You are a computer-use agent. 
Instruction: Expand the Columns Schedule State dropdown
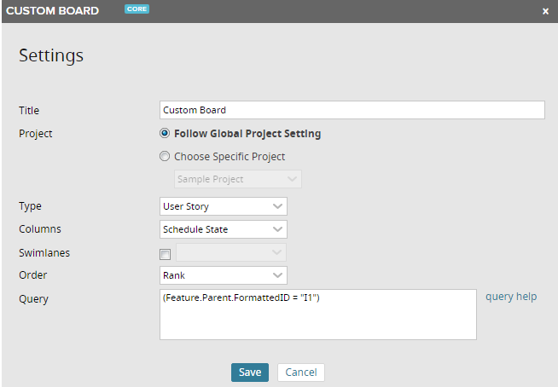(224, 229)
